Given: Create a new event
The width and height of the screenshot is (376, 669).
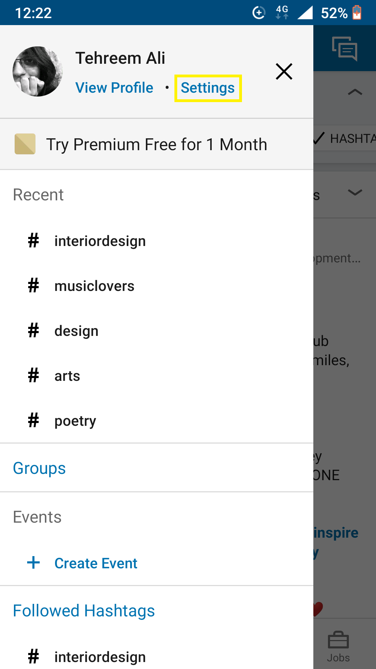Looking at the screenshot, I should (96, 563).
